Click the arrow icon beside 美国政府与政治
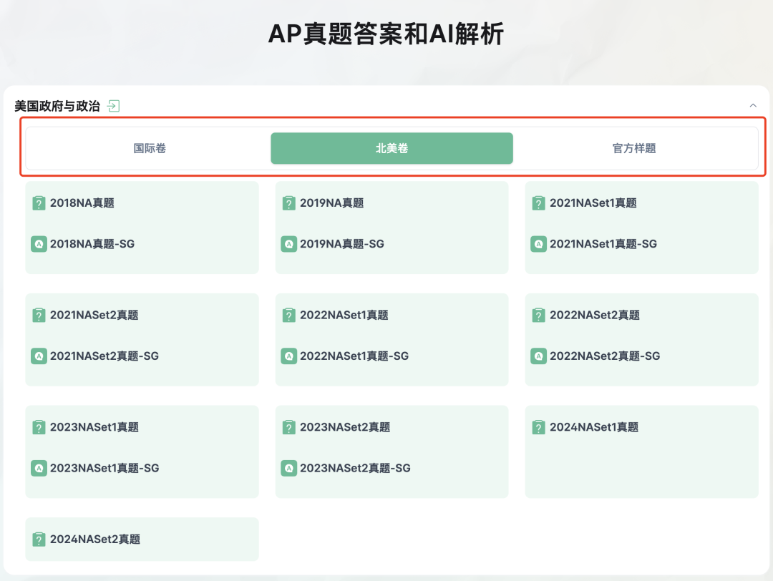Image resolution: width=773 pixels, height=581 pixels. pos(113,105)
